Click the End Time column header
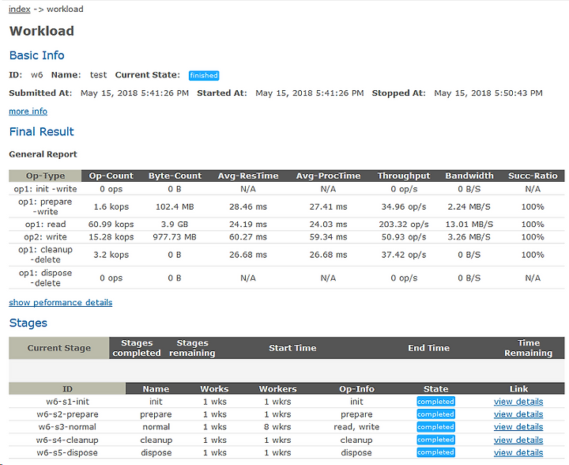This screenshot has width=569, height=465. tap(428, 348)
